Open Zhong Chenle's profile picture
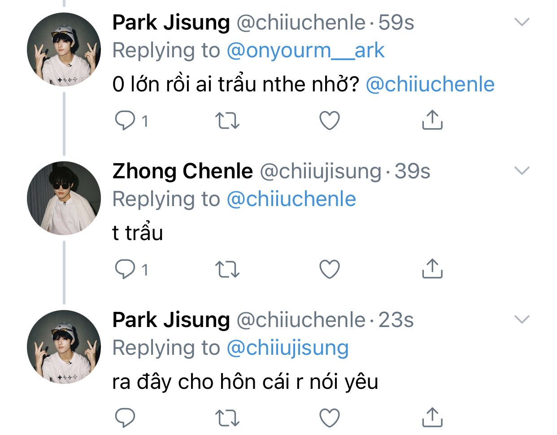557x435 pixels. tap(64, 198)
